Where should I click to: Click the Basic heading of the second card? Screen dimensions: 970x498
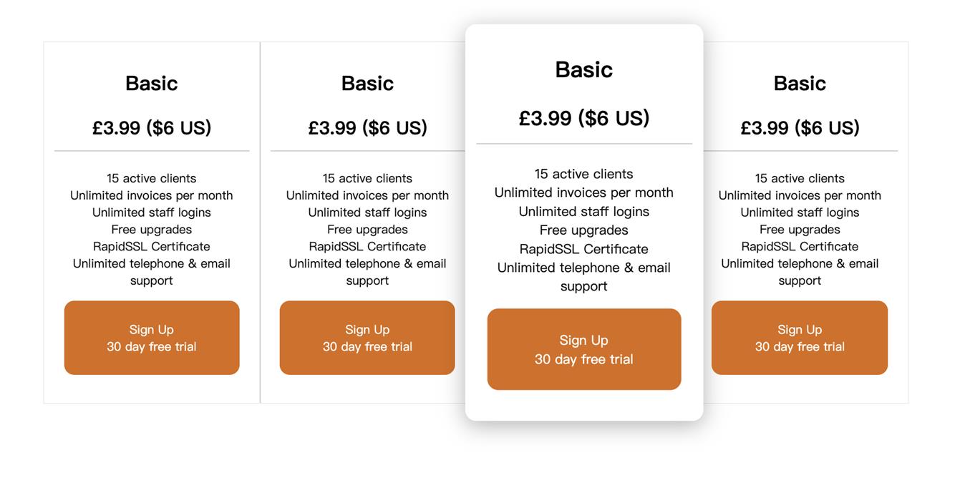click(367, 83)
